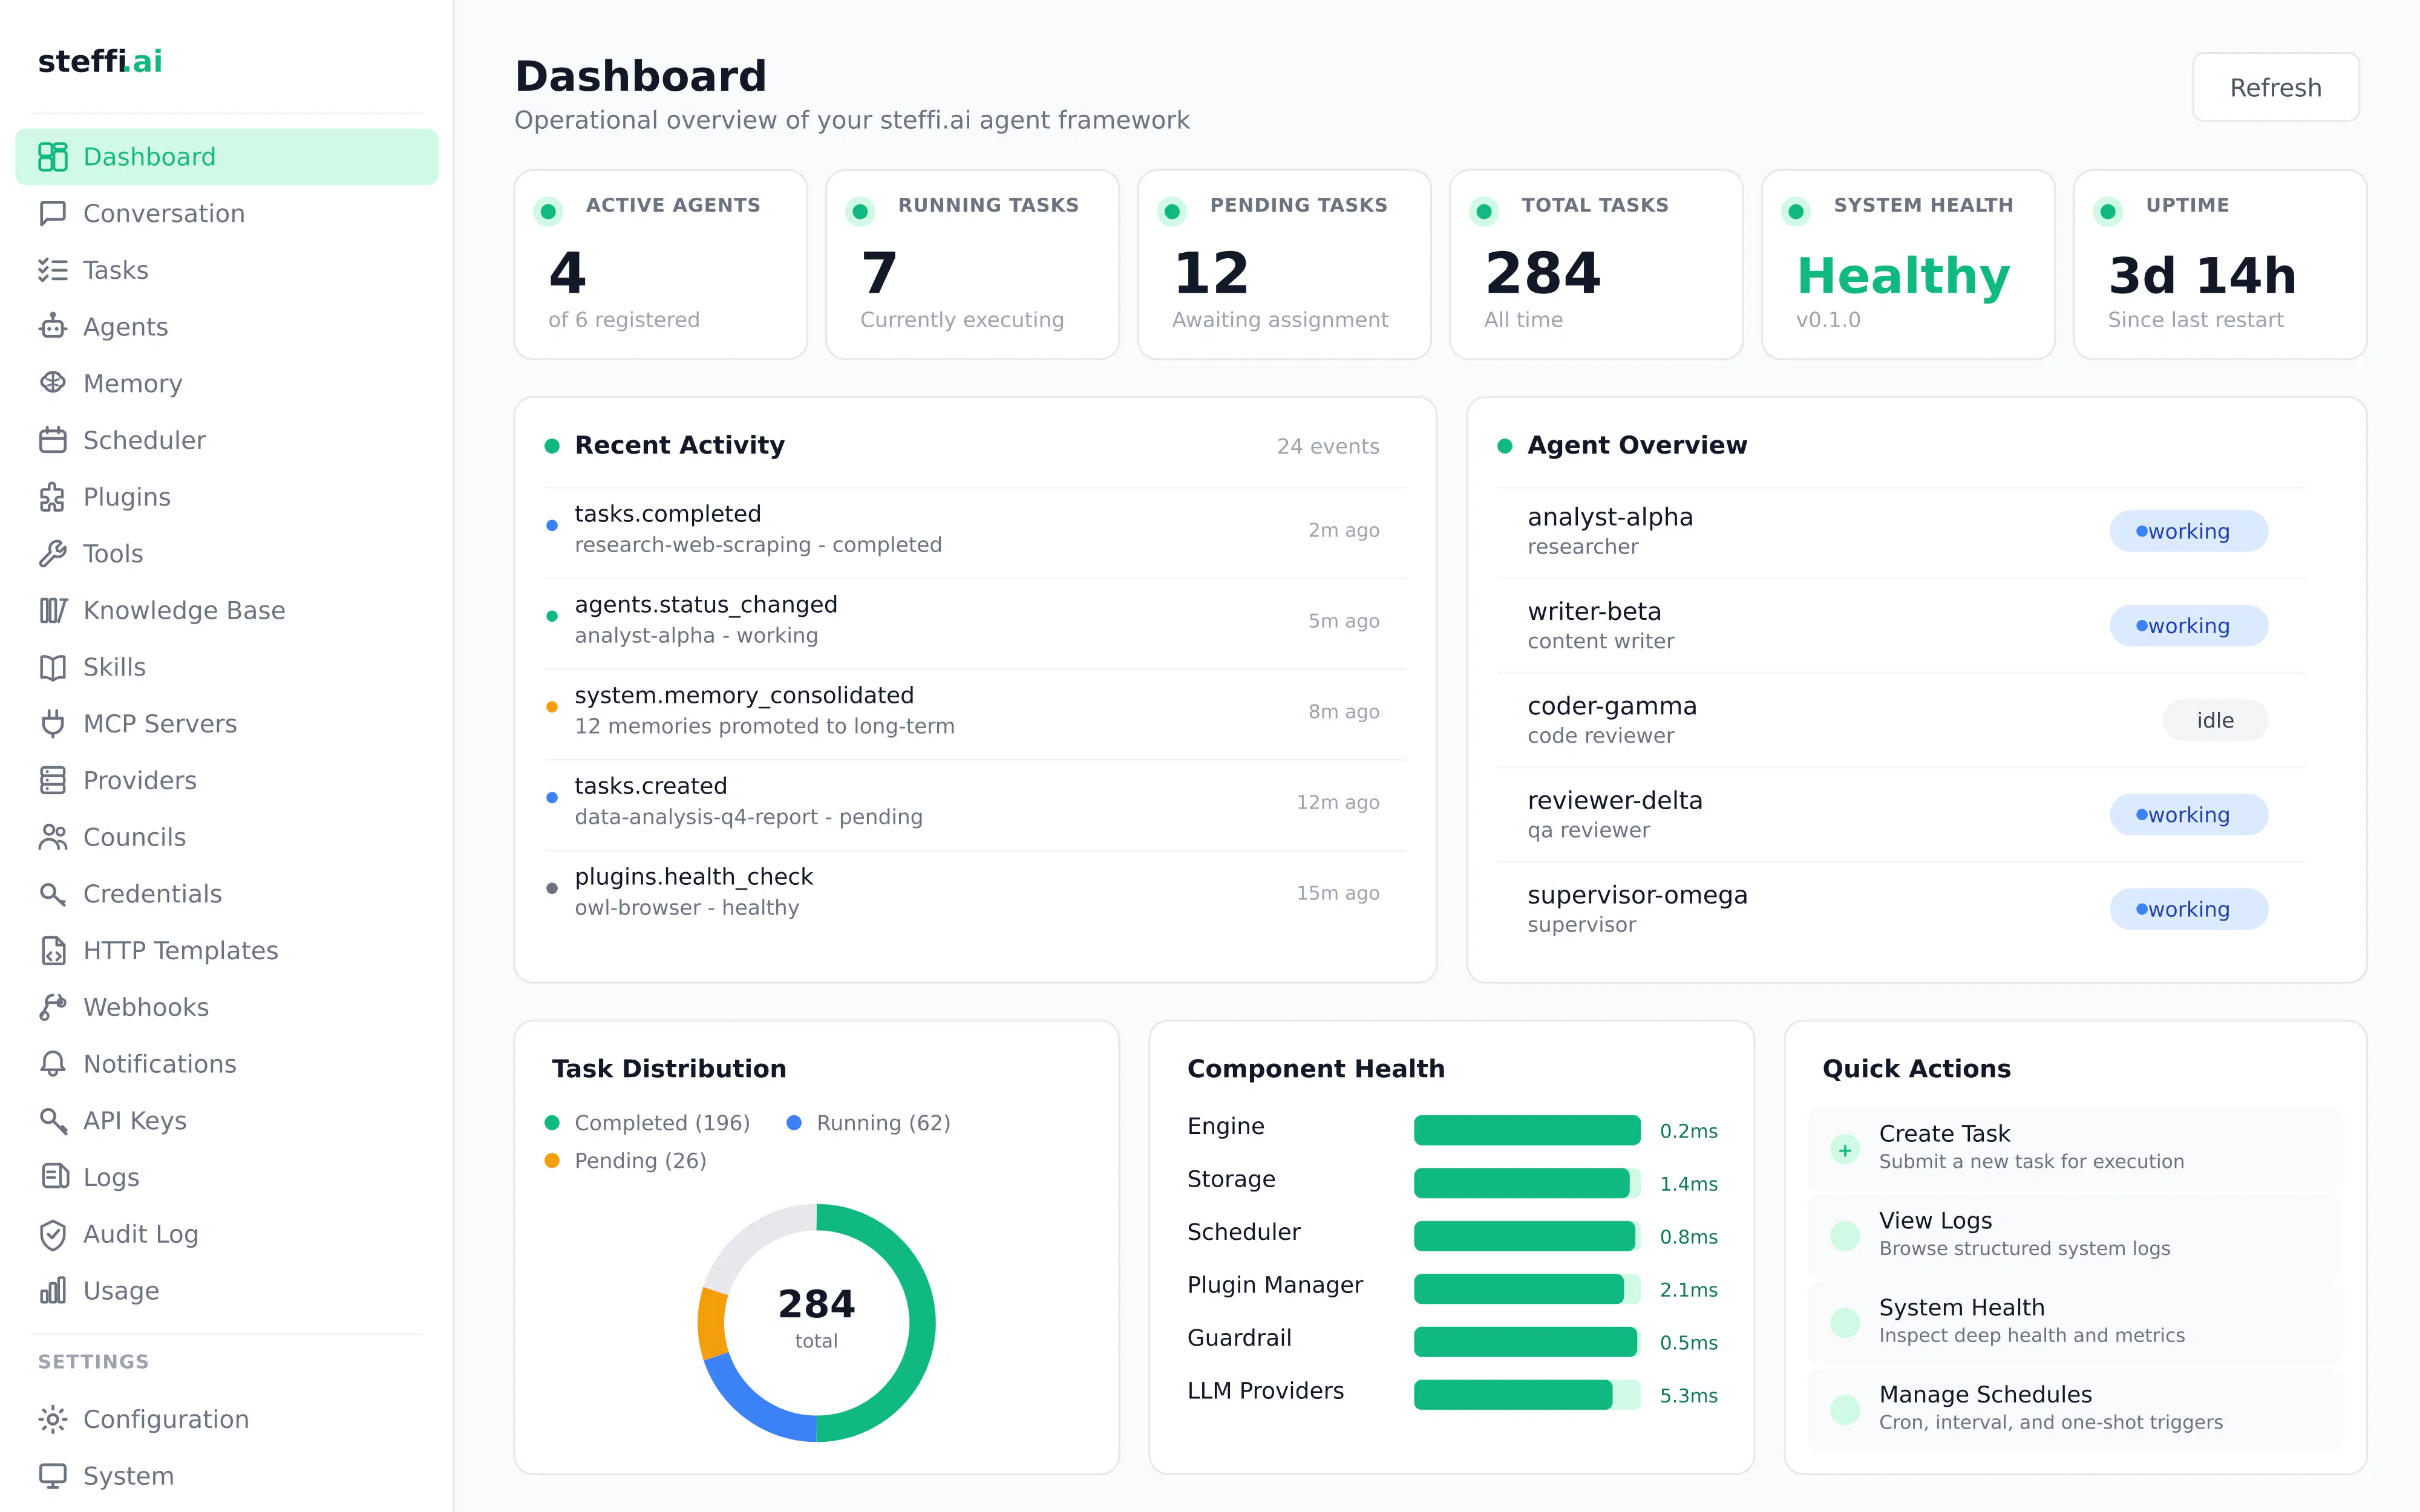Click the writer-beta agent name
The height and width of the screenshot is (1512, 2420).
[x=1594, y=611]
